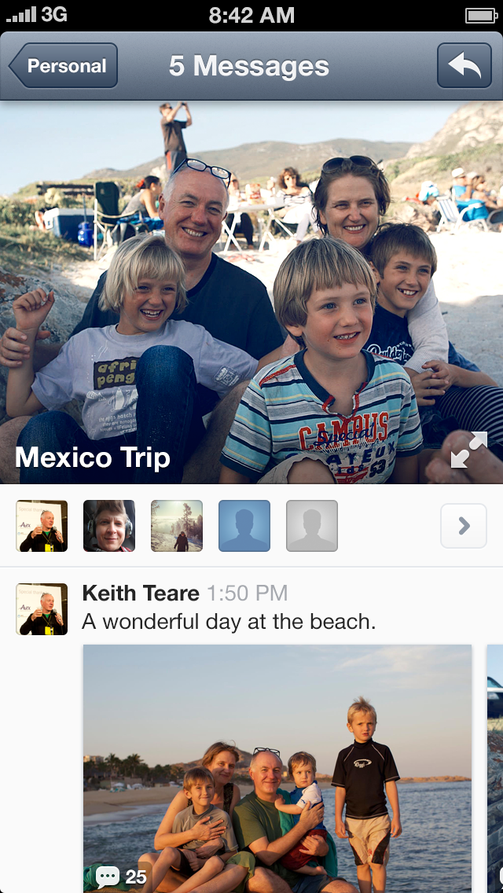The width and height of the screenshot is (503, 893).
Task: Select the blue silhouette placeholder avatar
Action: pyautogui.click(x=244, y=526)
